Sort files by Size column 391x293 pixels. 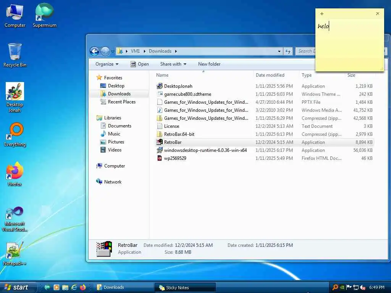[360, 75]
